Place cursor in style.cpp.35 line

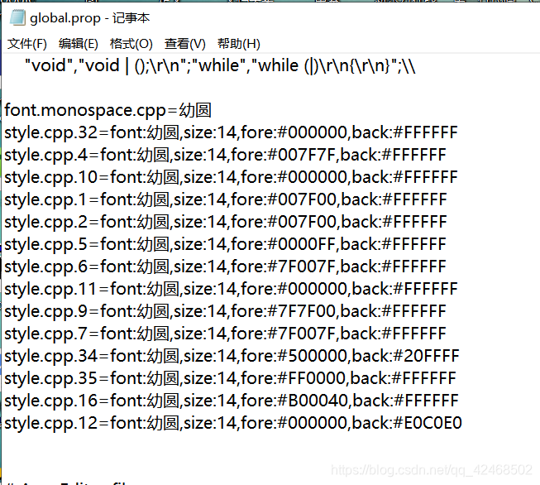click(x=230, y=378)
